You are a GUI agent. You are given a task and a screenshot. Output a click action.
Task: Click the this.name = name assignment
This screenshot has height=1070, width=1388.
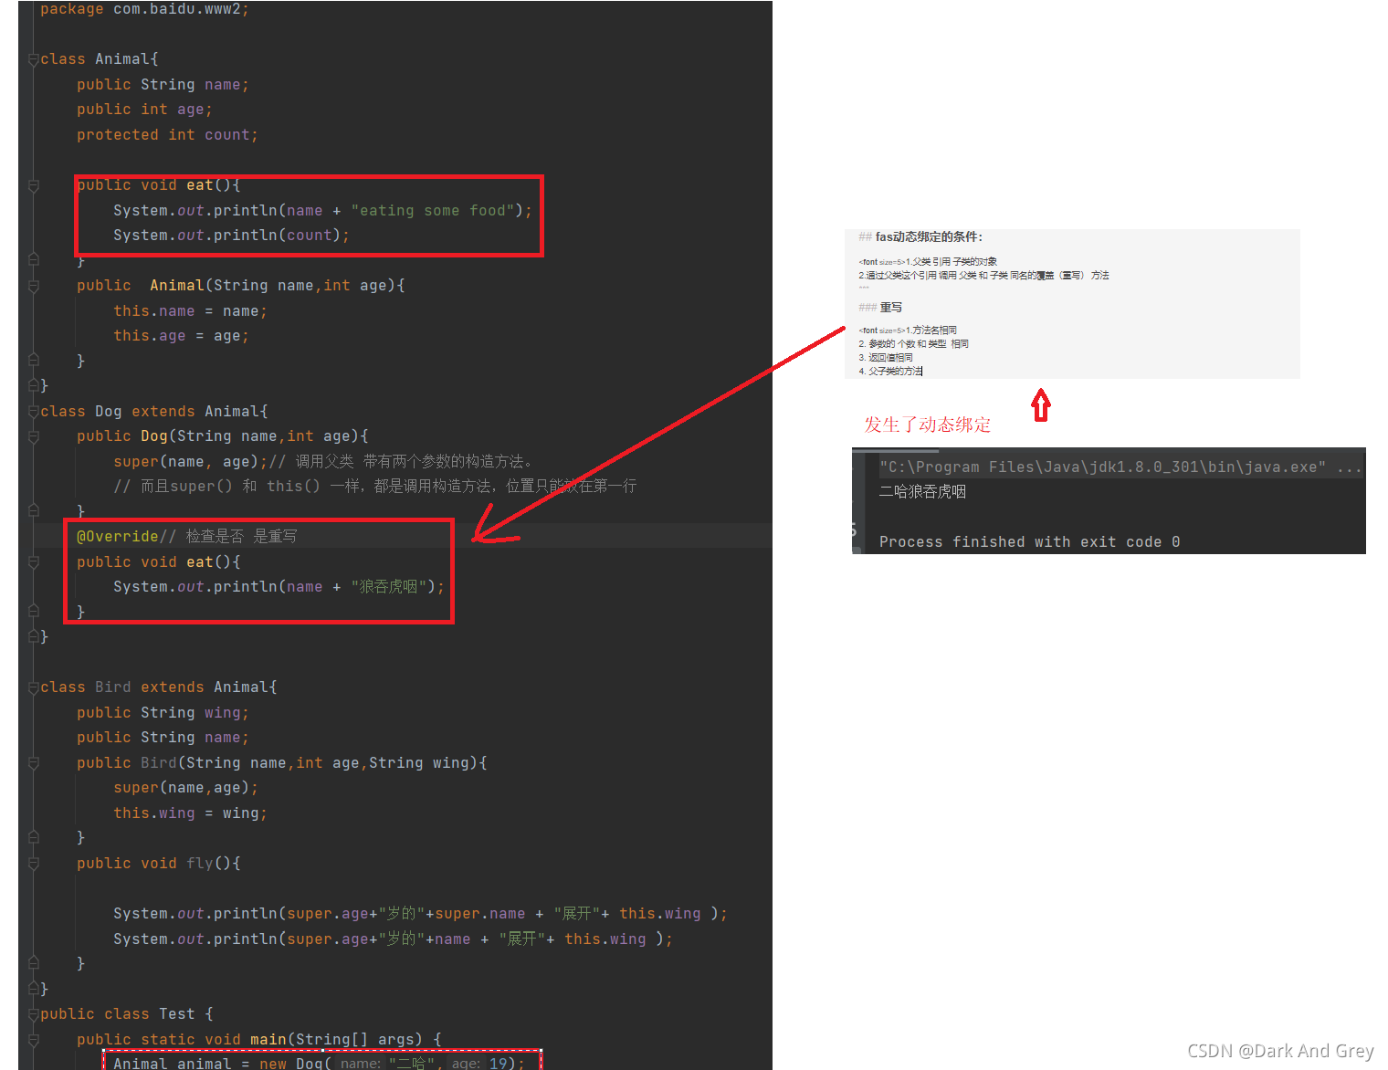190,311
